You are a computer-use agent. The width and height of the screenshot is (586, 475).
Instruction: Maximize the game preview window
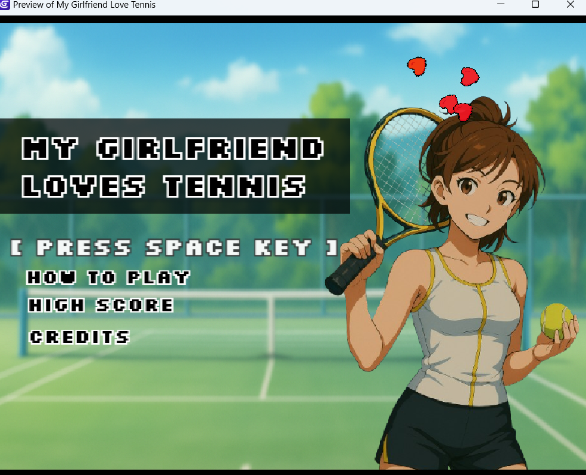pos(535,5)
